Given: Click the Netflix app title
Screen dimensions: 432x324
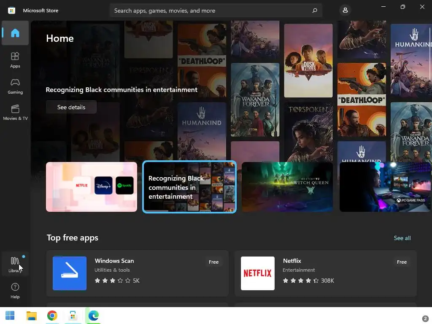Looking at the screenshot, I should click(292, 261).
